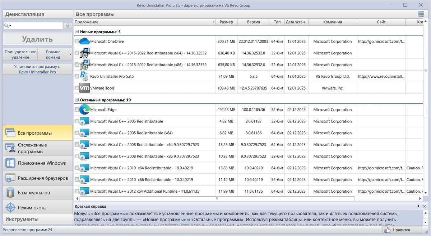Click the Visual C++ 2005 Redistributable (x64) icon
Image resolution: width=431 pixels, height=236 pixels.
coord(84,133)
